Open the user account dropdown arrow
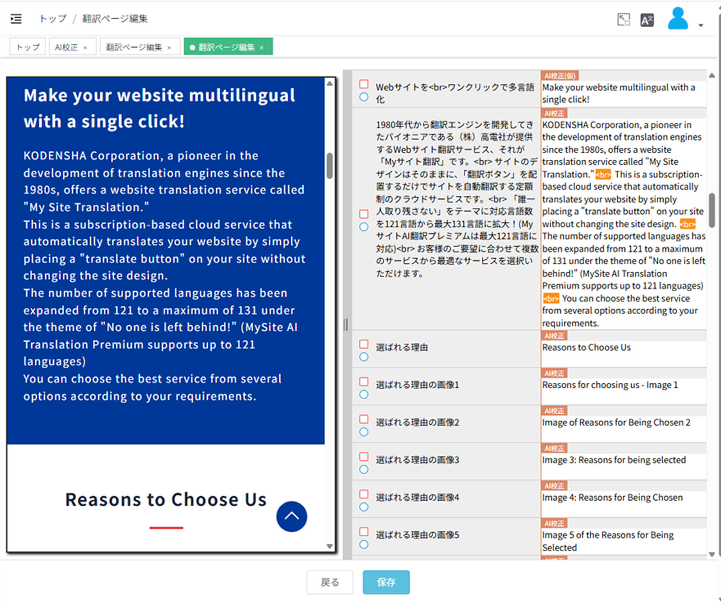The height and width of the screenshot is (603, 721). point(701,25)
